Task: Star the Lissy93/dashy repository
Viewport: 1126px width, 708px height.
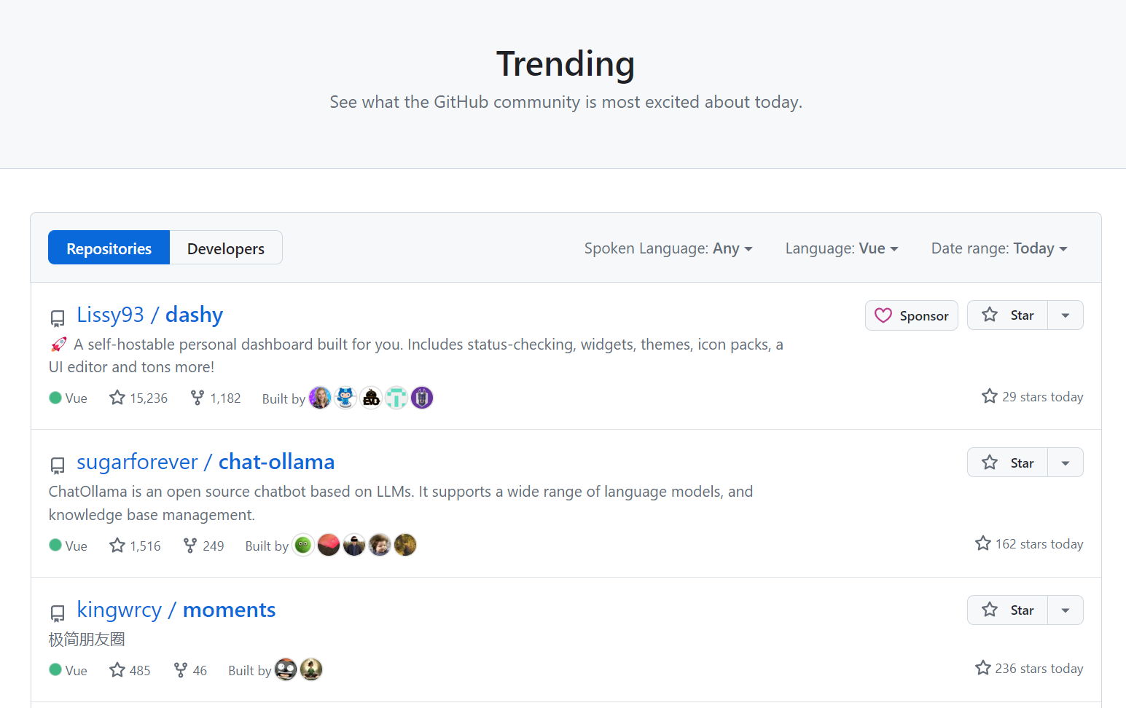Action: (1007, 315)
